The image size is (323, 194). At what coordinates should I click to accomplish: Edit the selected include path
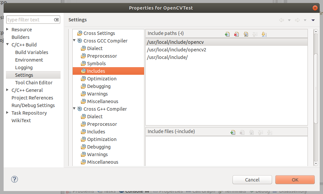pyautogui.click(x=246, y=34)
